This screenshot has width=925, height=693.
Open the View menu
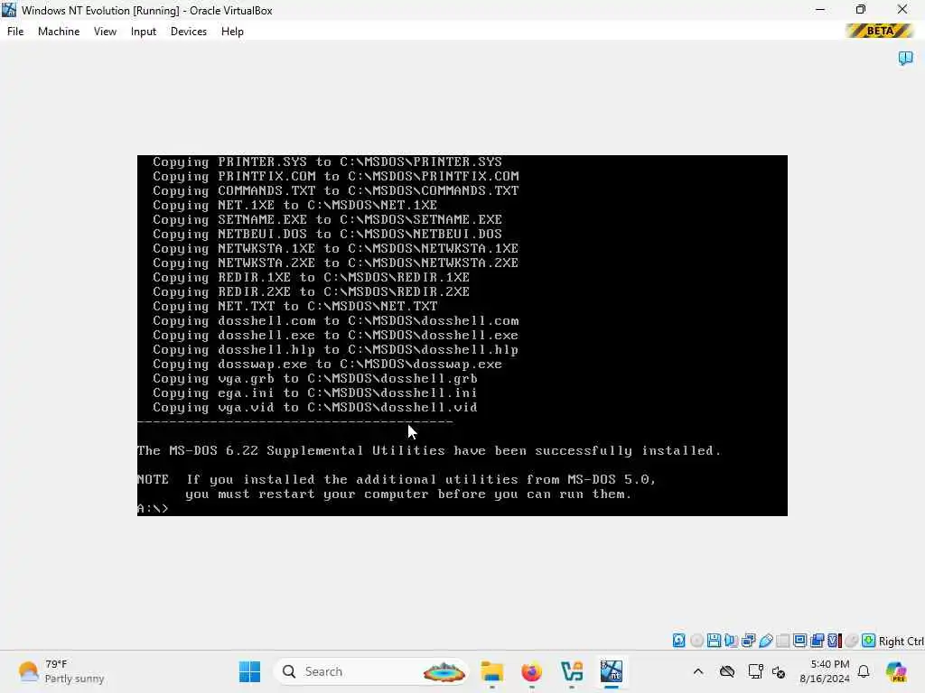click(x=105, y=32)
